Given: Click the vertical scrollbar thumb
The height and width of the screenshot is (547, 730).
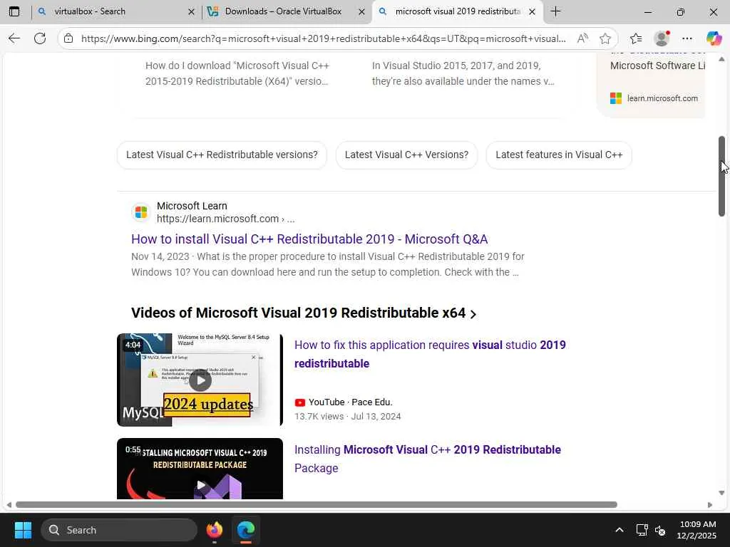Looking at the screenshot, I should pyautogui.click(x=721, y=177).
